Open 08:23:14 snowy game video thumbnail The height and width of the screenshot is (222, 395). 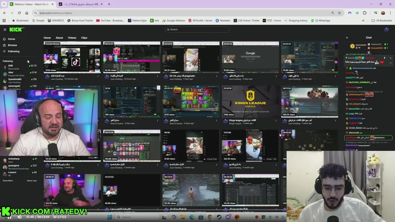click(x=191, y=190)
